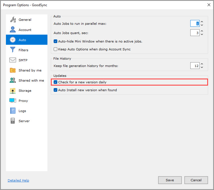Open the General options page
The height and width of the screenshot is (190, 214).
tap(25, 20)
